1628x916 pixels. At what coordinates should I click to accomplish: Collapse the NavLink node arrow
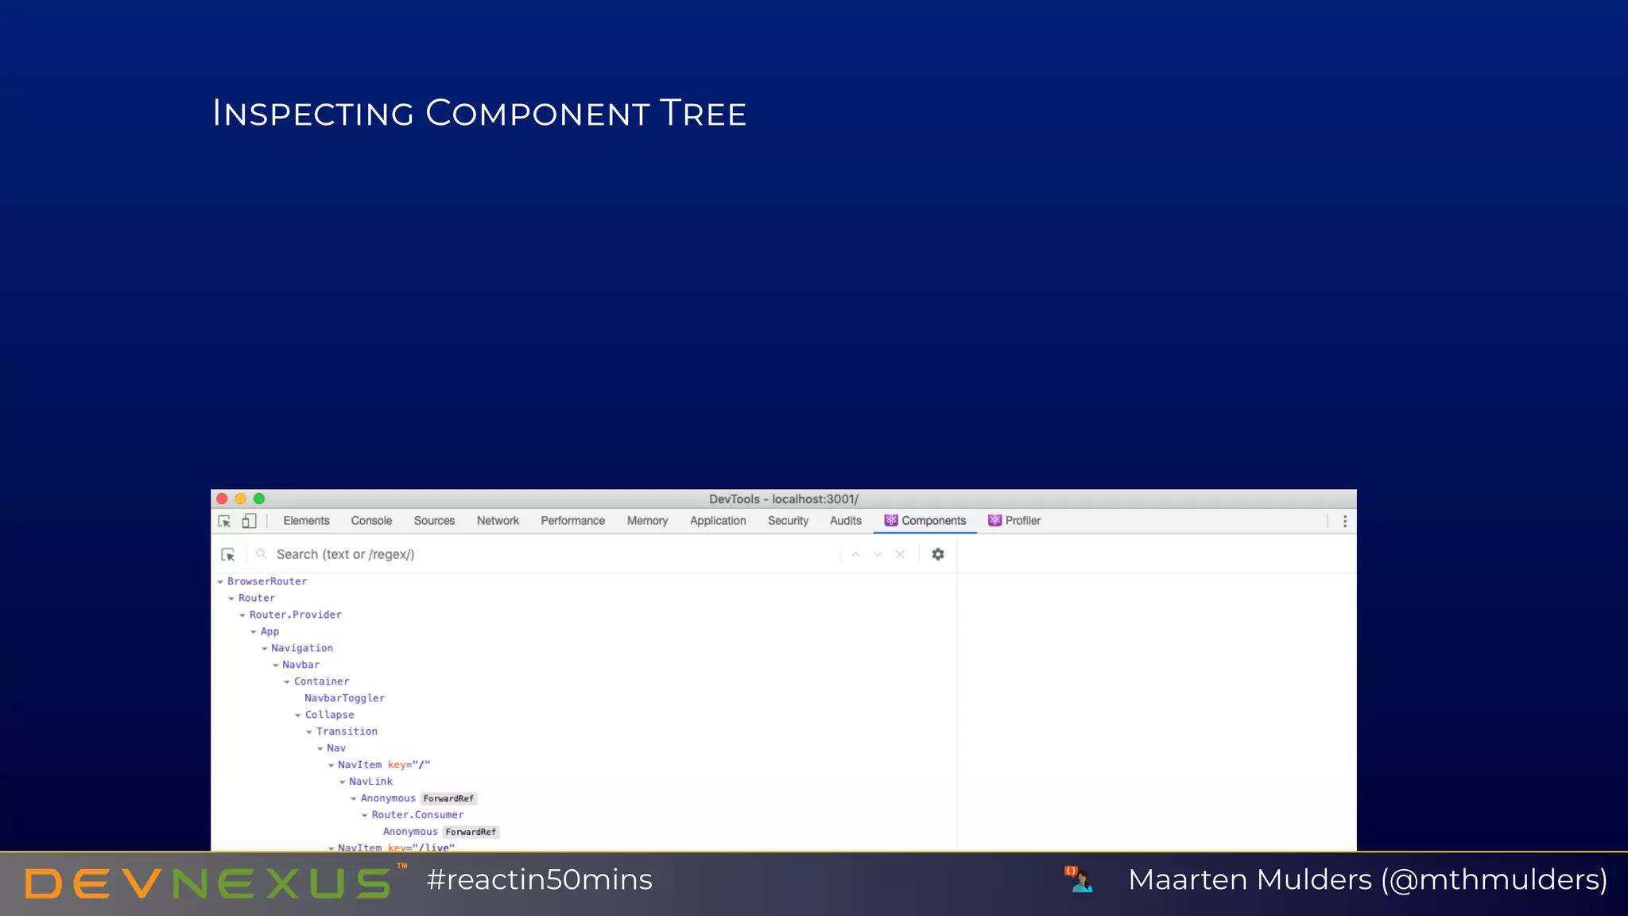pyautogui.click(x=343, y=782)
